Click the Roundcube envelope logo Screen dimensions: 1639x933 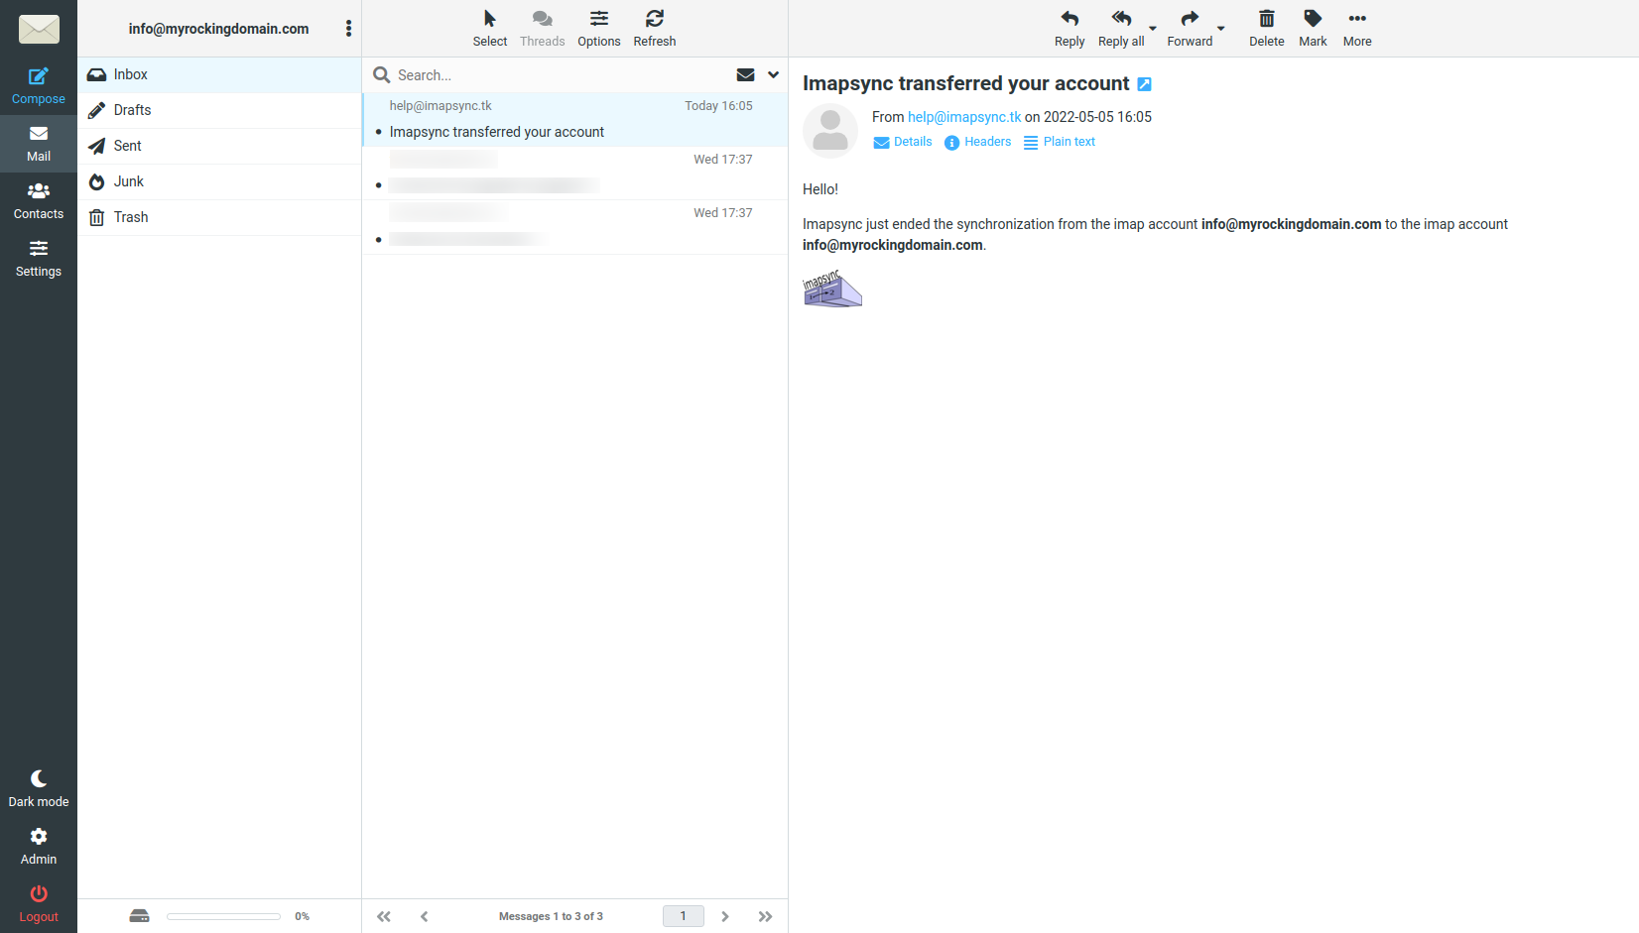(39, 29)
